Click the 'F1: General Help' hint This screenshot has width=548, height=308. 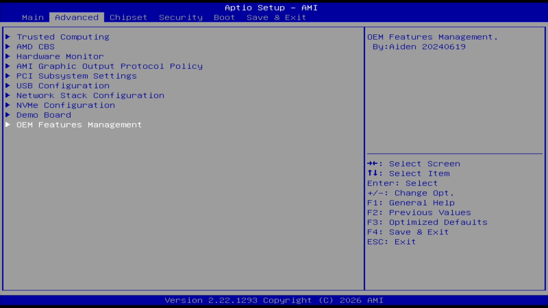coord(411,203)
